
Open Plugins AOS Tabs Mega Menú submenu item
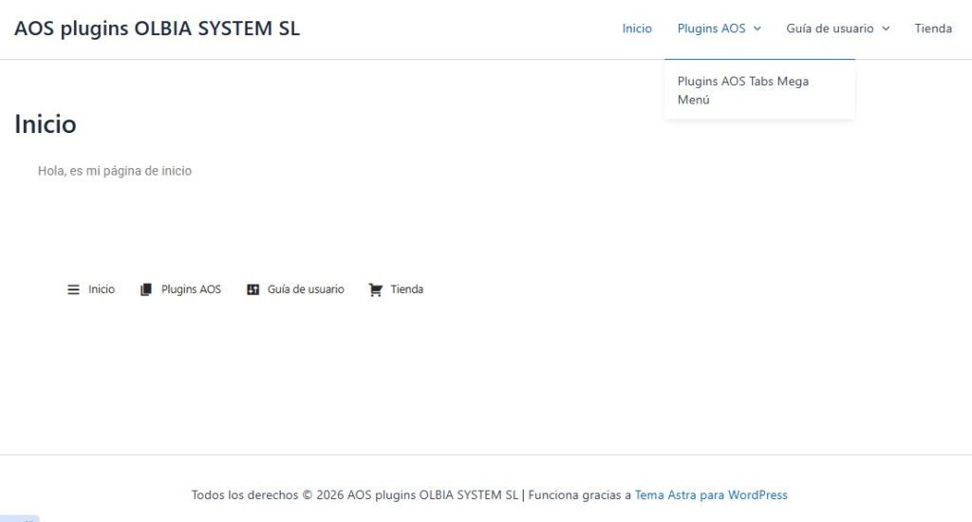point(742,90)
